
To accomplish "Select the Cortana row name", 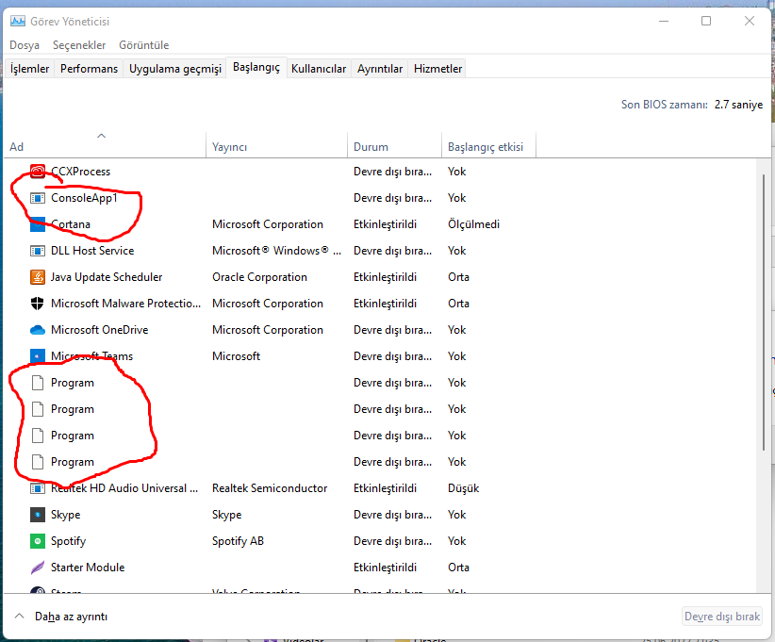I will 71,224.
